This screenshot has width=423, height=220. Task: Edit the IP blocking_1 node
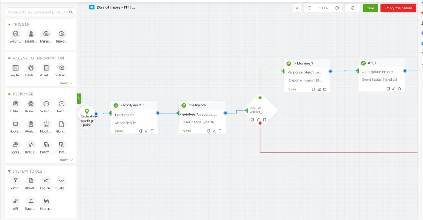pyautogui.click(x=319, y=89)
